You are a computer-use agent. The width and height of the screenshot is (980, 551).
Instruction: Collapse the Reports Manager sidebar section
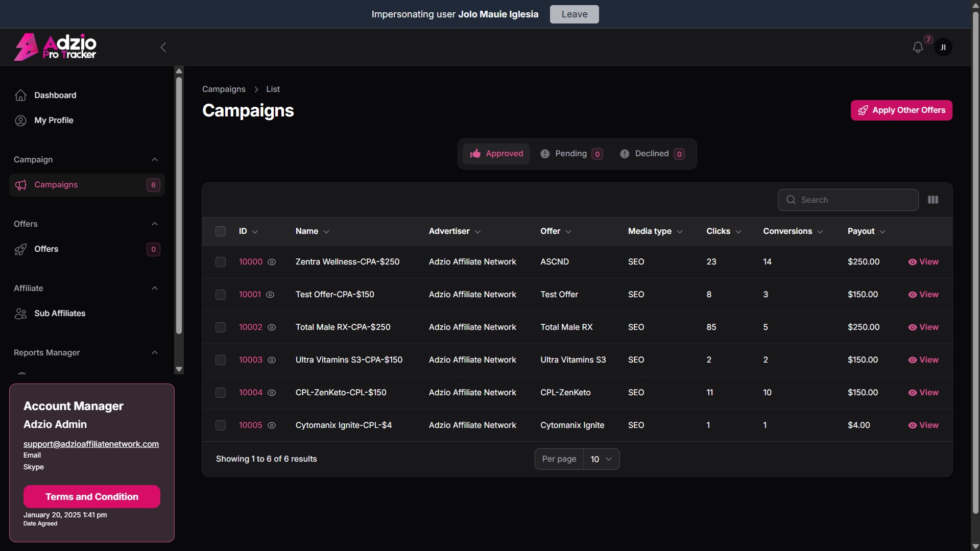pos(155,353)
